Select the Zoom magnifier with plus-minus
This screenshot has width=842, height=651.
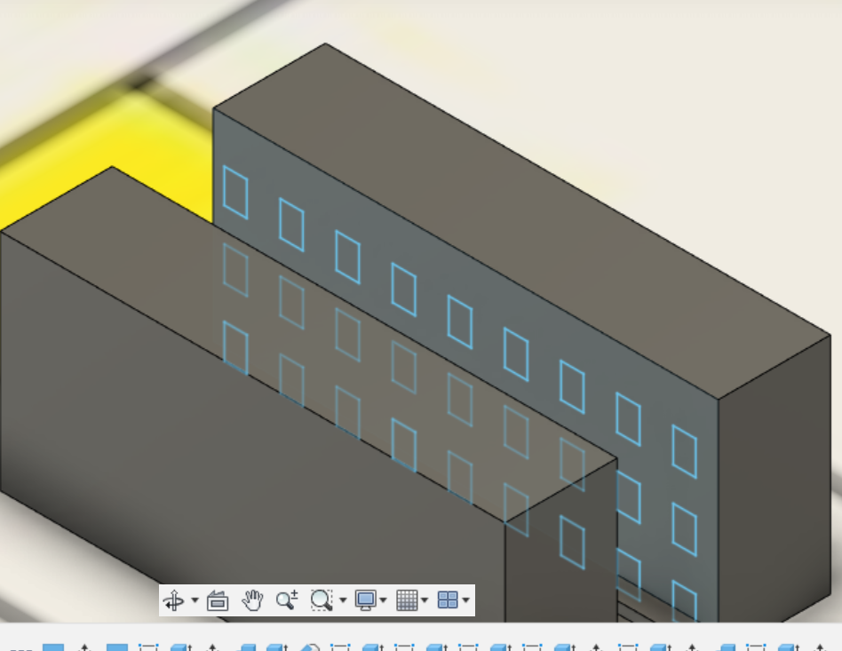coord(287,600)
